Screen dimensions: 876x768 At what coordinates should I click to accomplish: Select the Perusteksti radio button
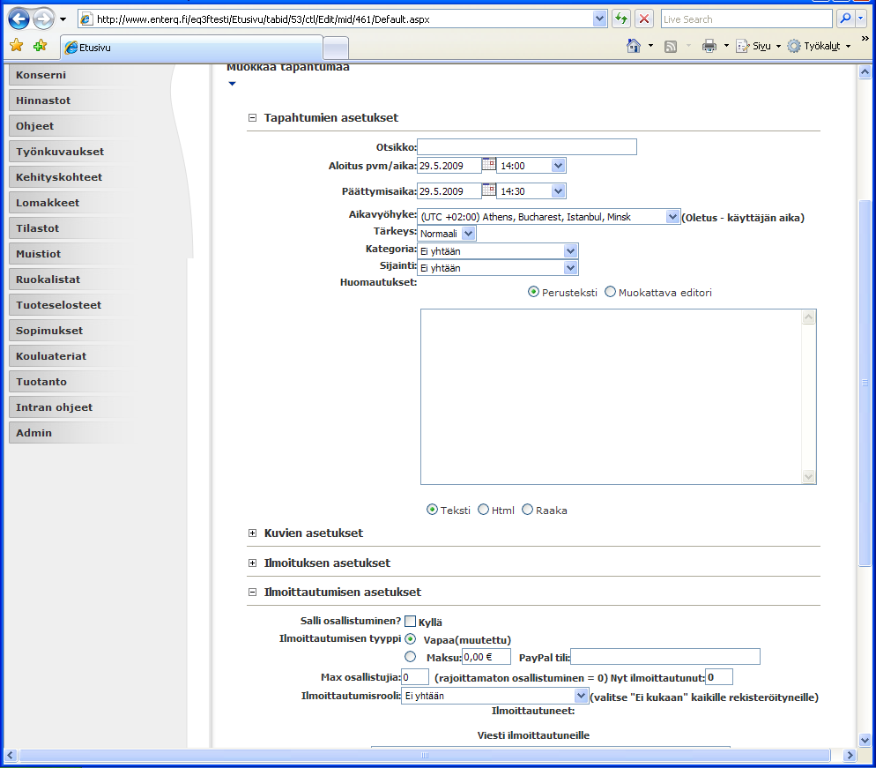tap(533, 292)
